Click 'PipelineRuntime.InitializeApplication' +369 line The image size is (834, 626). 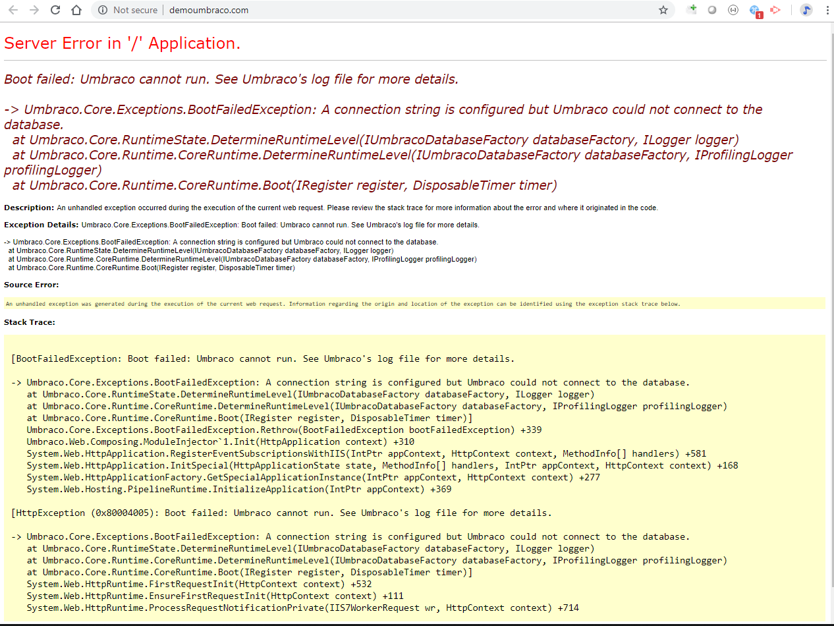[239, 489]
